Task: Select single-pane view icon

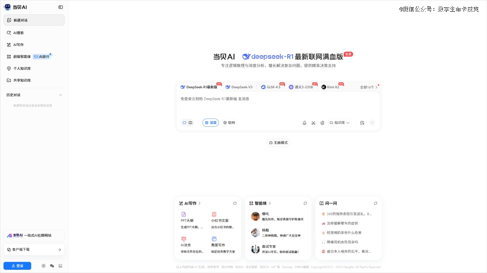Action: click(184, 123)
